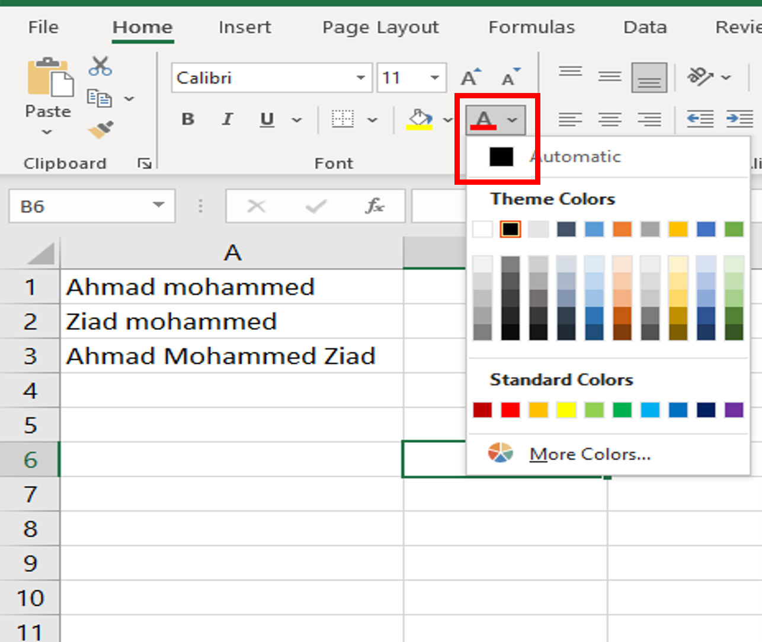The height and width of the screenshot is (642, 762).
Task: Pick standard Green color swatch
Action: [x=622, y=410]
